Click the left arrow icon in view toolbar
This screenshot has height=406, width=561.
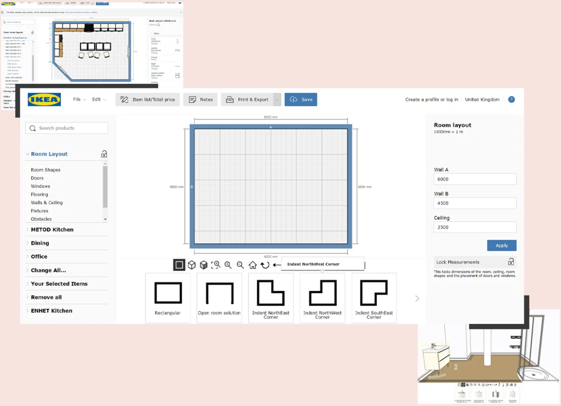[x=276, y=265]
